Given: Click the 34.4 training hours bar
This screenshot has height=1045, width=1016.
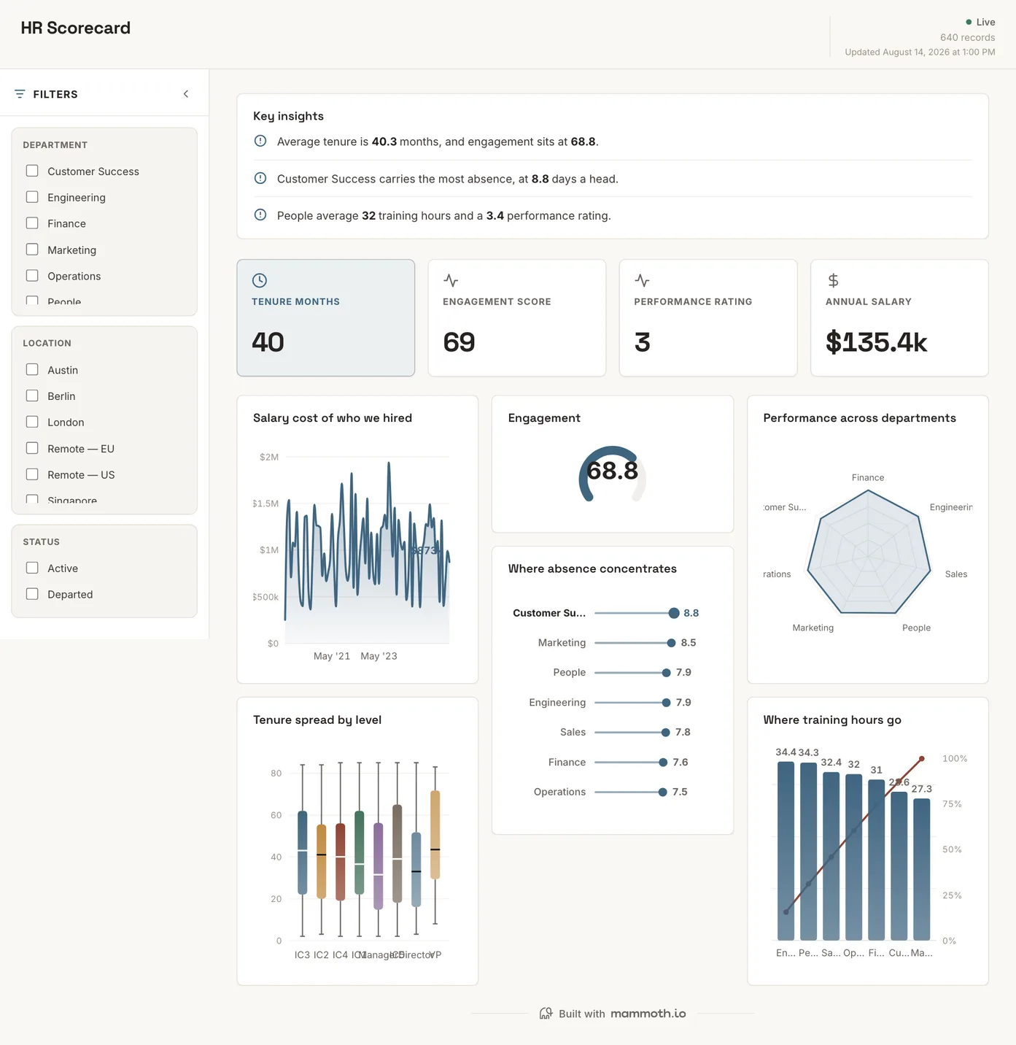Looking at the screenshot, I should 786,851.
